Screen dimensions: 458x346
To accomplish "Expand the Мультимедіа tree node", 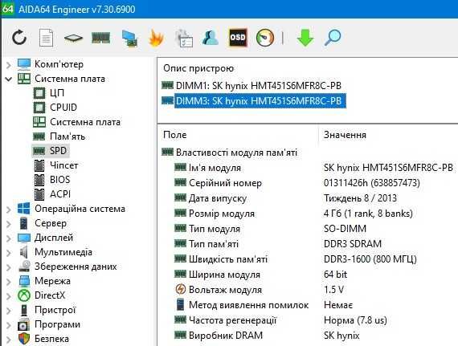I will coord(9,253).
